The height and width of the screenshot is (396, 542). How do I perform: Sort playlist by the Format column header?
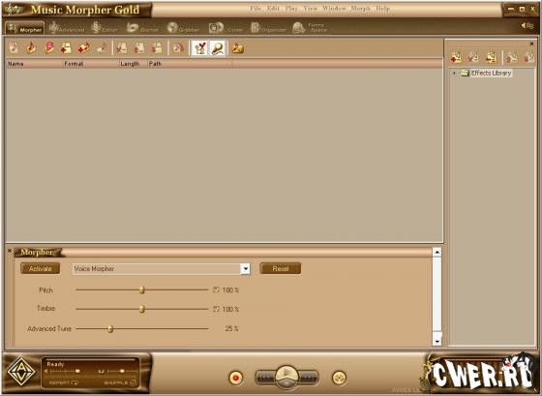pos(91,64)
